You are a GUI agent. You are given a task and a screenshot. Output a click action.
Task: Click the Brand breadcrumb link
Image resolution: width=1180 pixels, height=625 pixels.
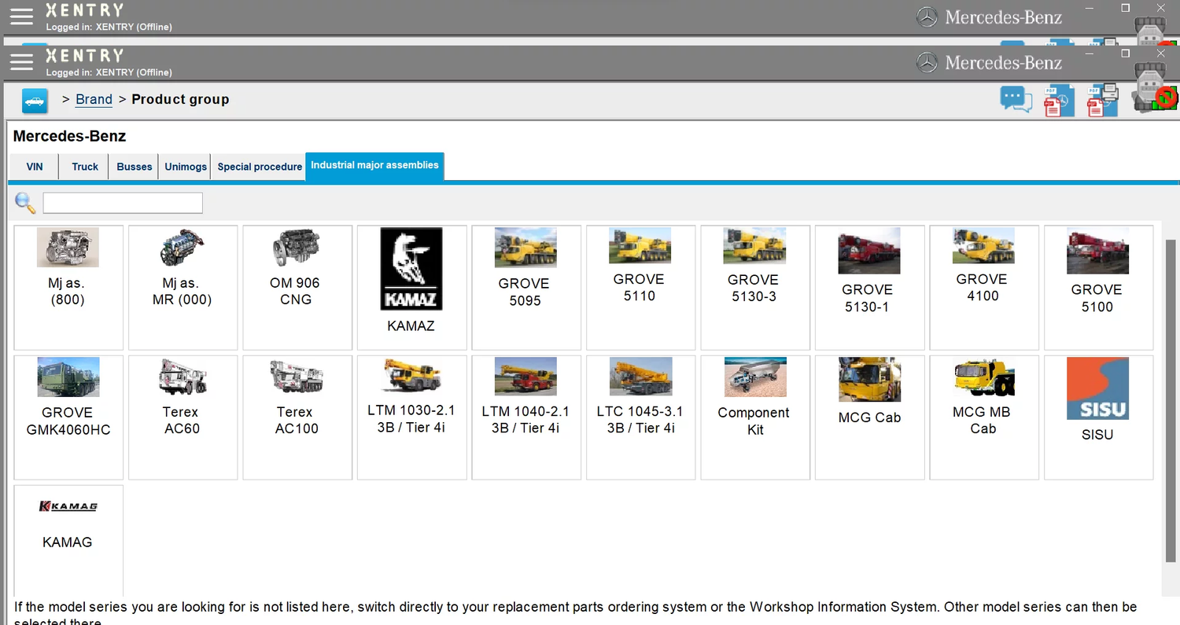coord(94,100)
